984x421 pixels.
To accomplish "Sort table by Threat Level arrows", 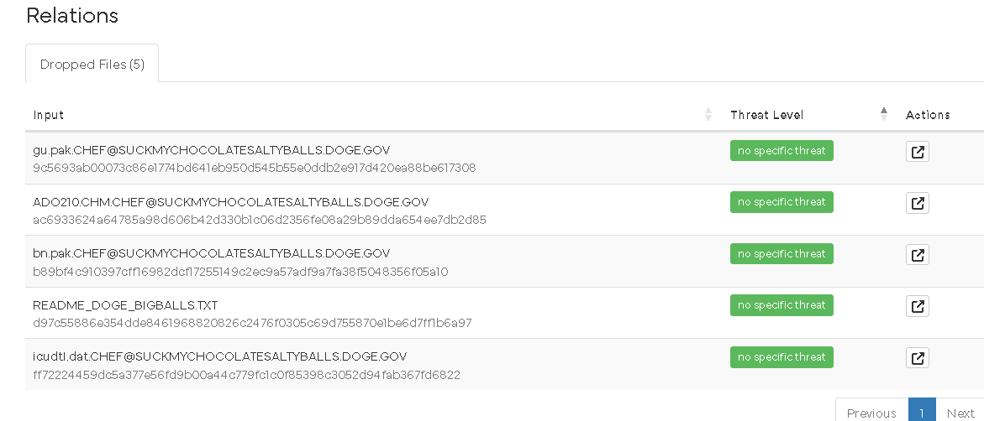I will click(x=883, y=115).
